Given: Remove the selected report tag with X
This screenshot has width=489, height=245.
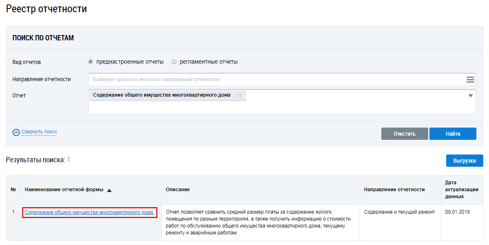Looking at the screenshot, I should pos(240,95).
